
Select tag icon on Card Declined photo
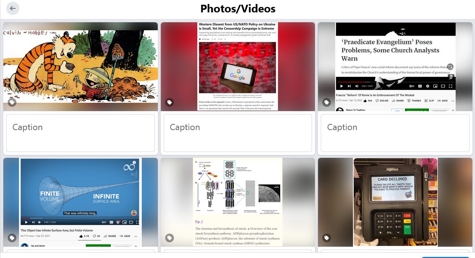[327, 238]
